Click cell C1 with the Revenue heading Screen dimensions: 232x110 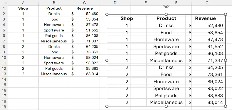click(x=84, y=8)
